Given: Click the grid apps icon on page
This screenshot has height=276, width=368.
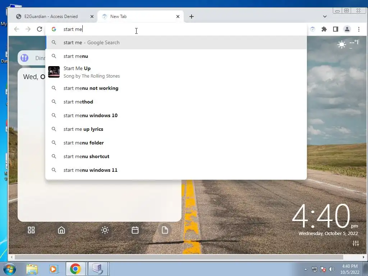Looking at the screenshot, I should click(x=31, y=230).
